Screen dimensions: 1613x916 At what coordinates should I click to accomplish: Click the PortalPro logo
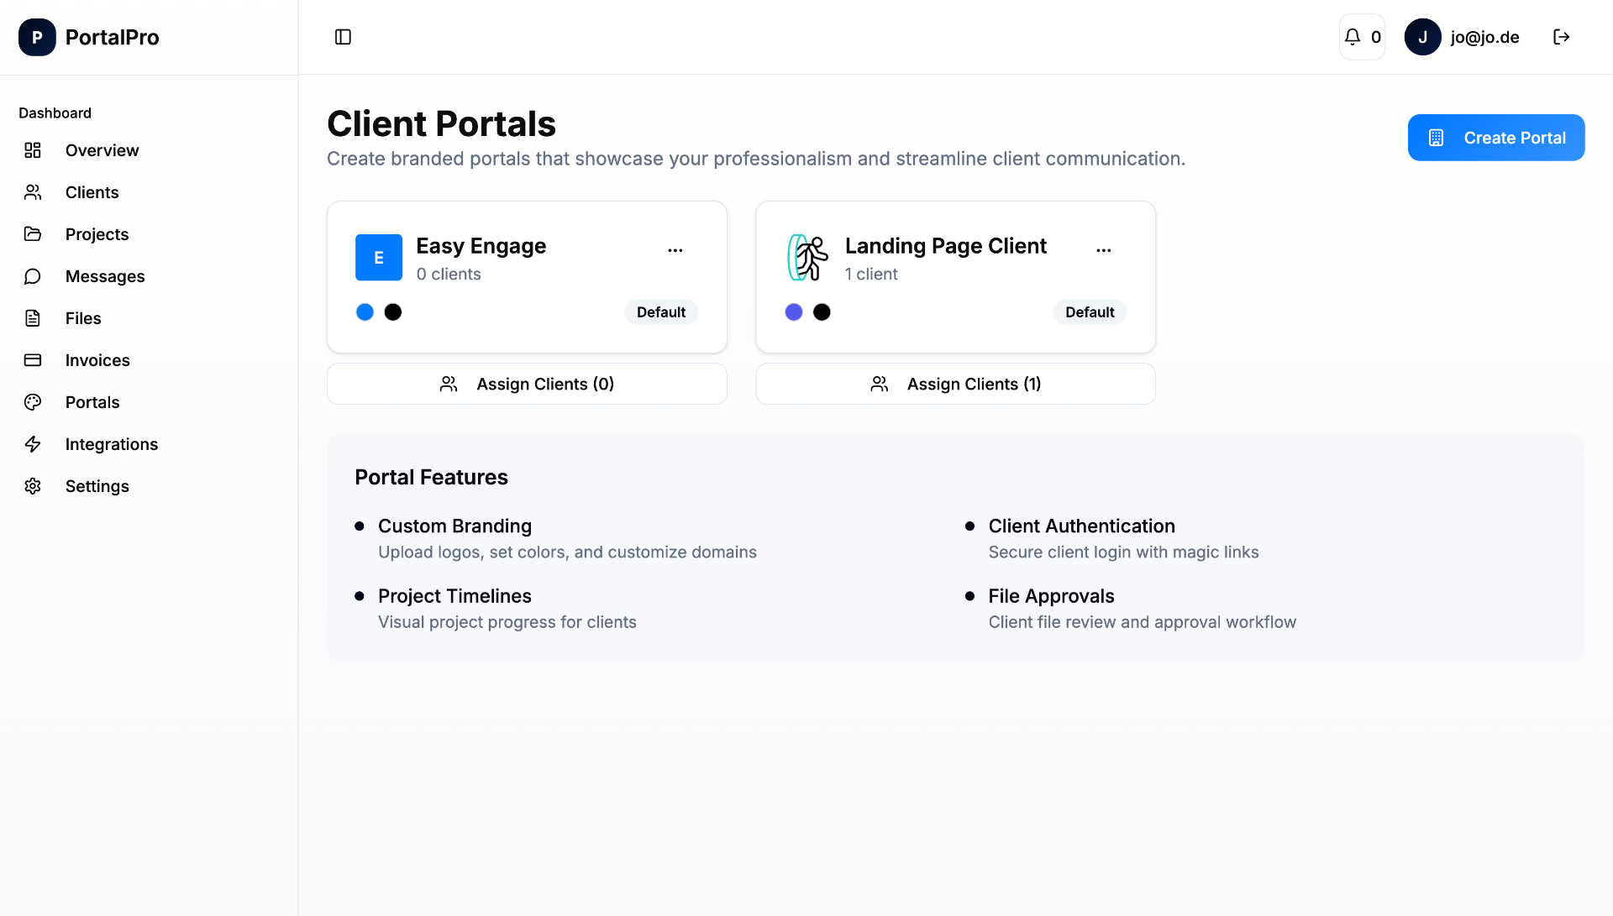tap(88, 37)
